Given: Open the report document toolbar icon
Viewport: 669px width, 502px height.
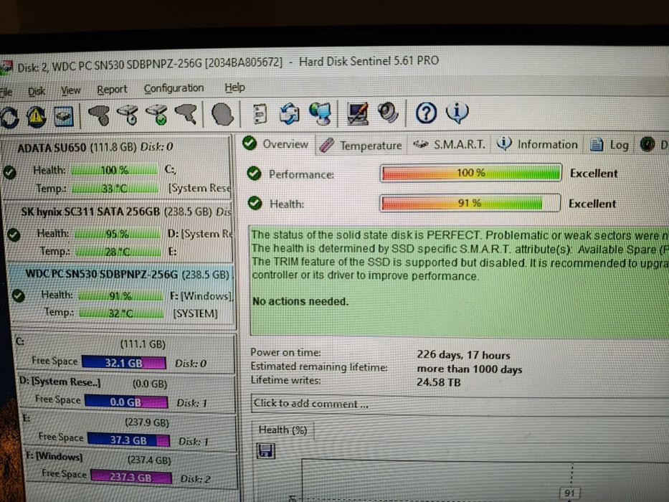Looking at the screenshot, I should click(260, 114).
